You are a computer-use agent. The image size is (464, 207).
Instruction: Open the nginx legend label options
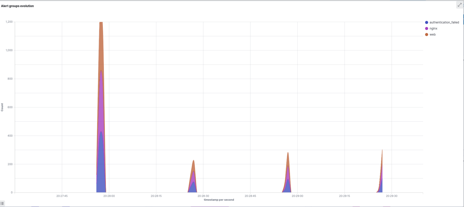coord(433,29)
